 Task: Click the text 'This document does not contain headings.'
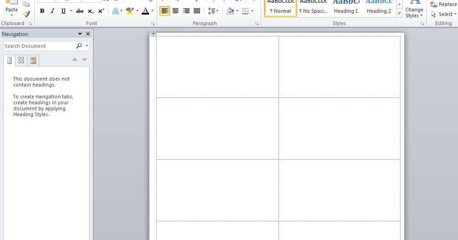coord(41,82)
